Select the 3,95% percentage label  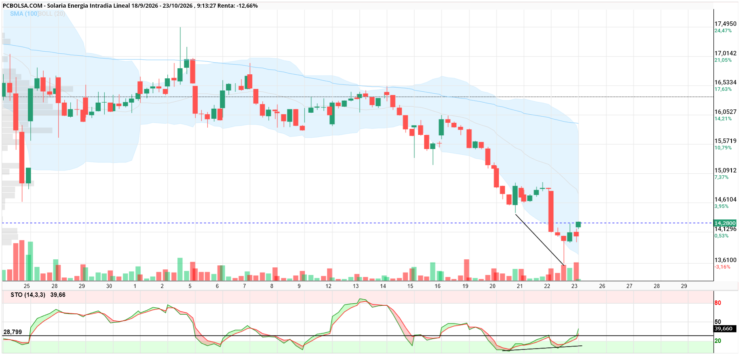pyautogui.click(x=721, y=206)
